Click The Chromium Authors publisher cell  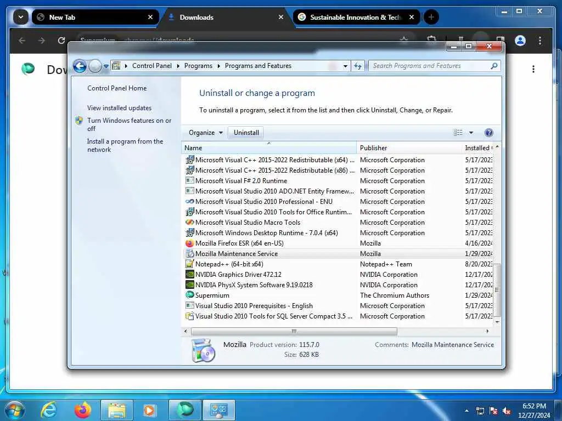pyautogui.click(x=394, y=295)
